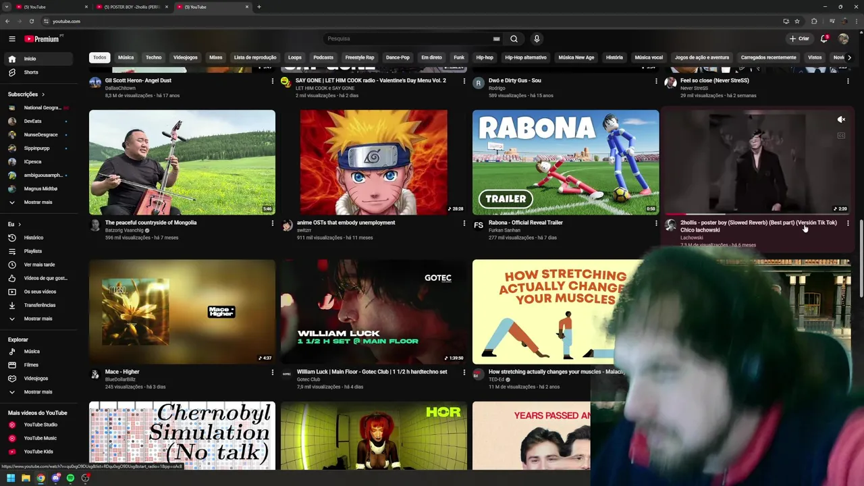Switch to POSTER BOY browser tab
The width and height of the screenshot is (864, 486).
click(x=132, y=7)
